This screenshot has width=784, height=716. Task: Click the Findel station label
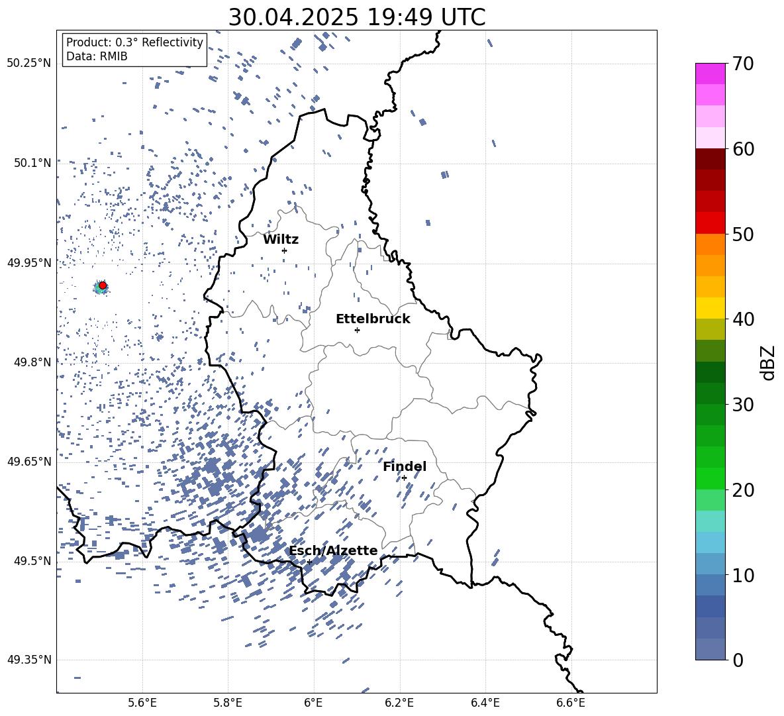(405, 466)
